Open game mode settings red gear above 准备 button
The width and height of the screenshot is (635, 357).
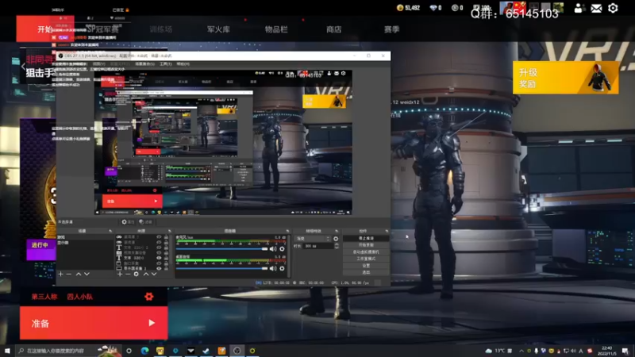pyautogui.click(x=149, y=297)
